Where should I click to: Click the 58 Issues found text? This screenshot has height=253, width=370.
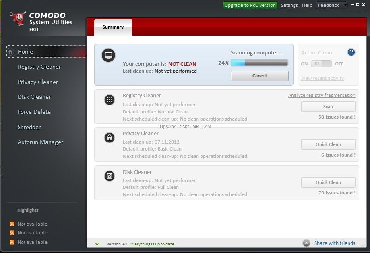(337, 117)
